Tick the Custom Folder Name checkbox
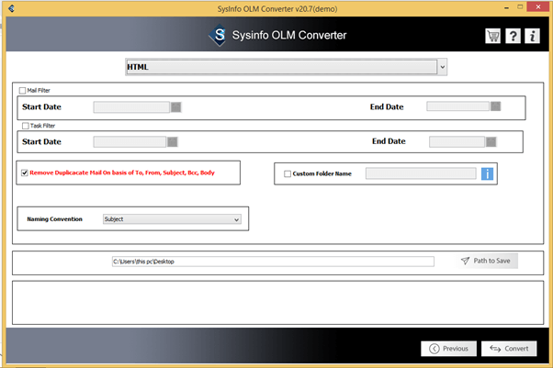 (x=288, y=173)
